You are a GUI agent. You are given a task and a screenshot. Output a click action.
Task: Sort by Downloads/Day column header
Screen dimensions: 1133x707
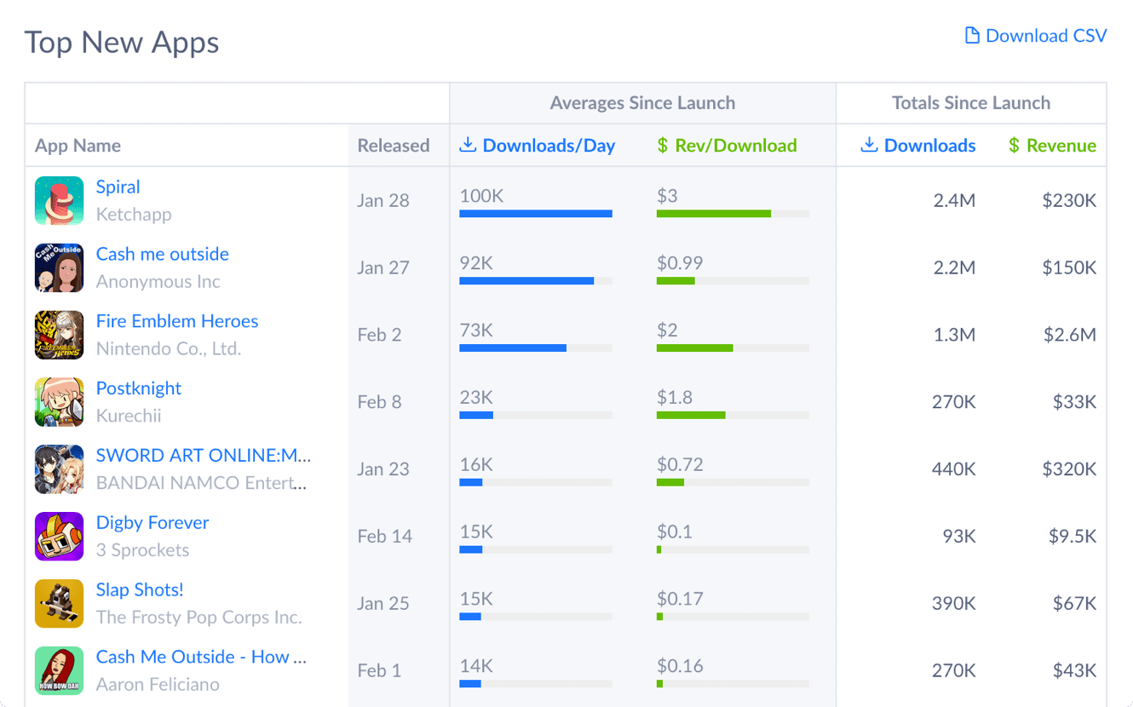coord(538,146)
